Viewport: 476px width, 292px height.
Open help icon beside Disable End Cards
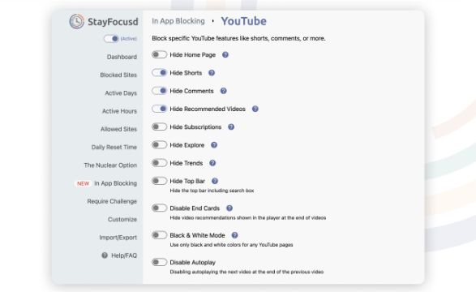(x=229, y=208)
